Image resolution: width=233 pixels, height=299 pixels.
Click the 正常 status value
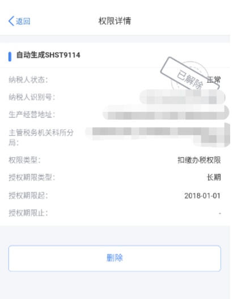click(214, 79)
